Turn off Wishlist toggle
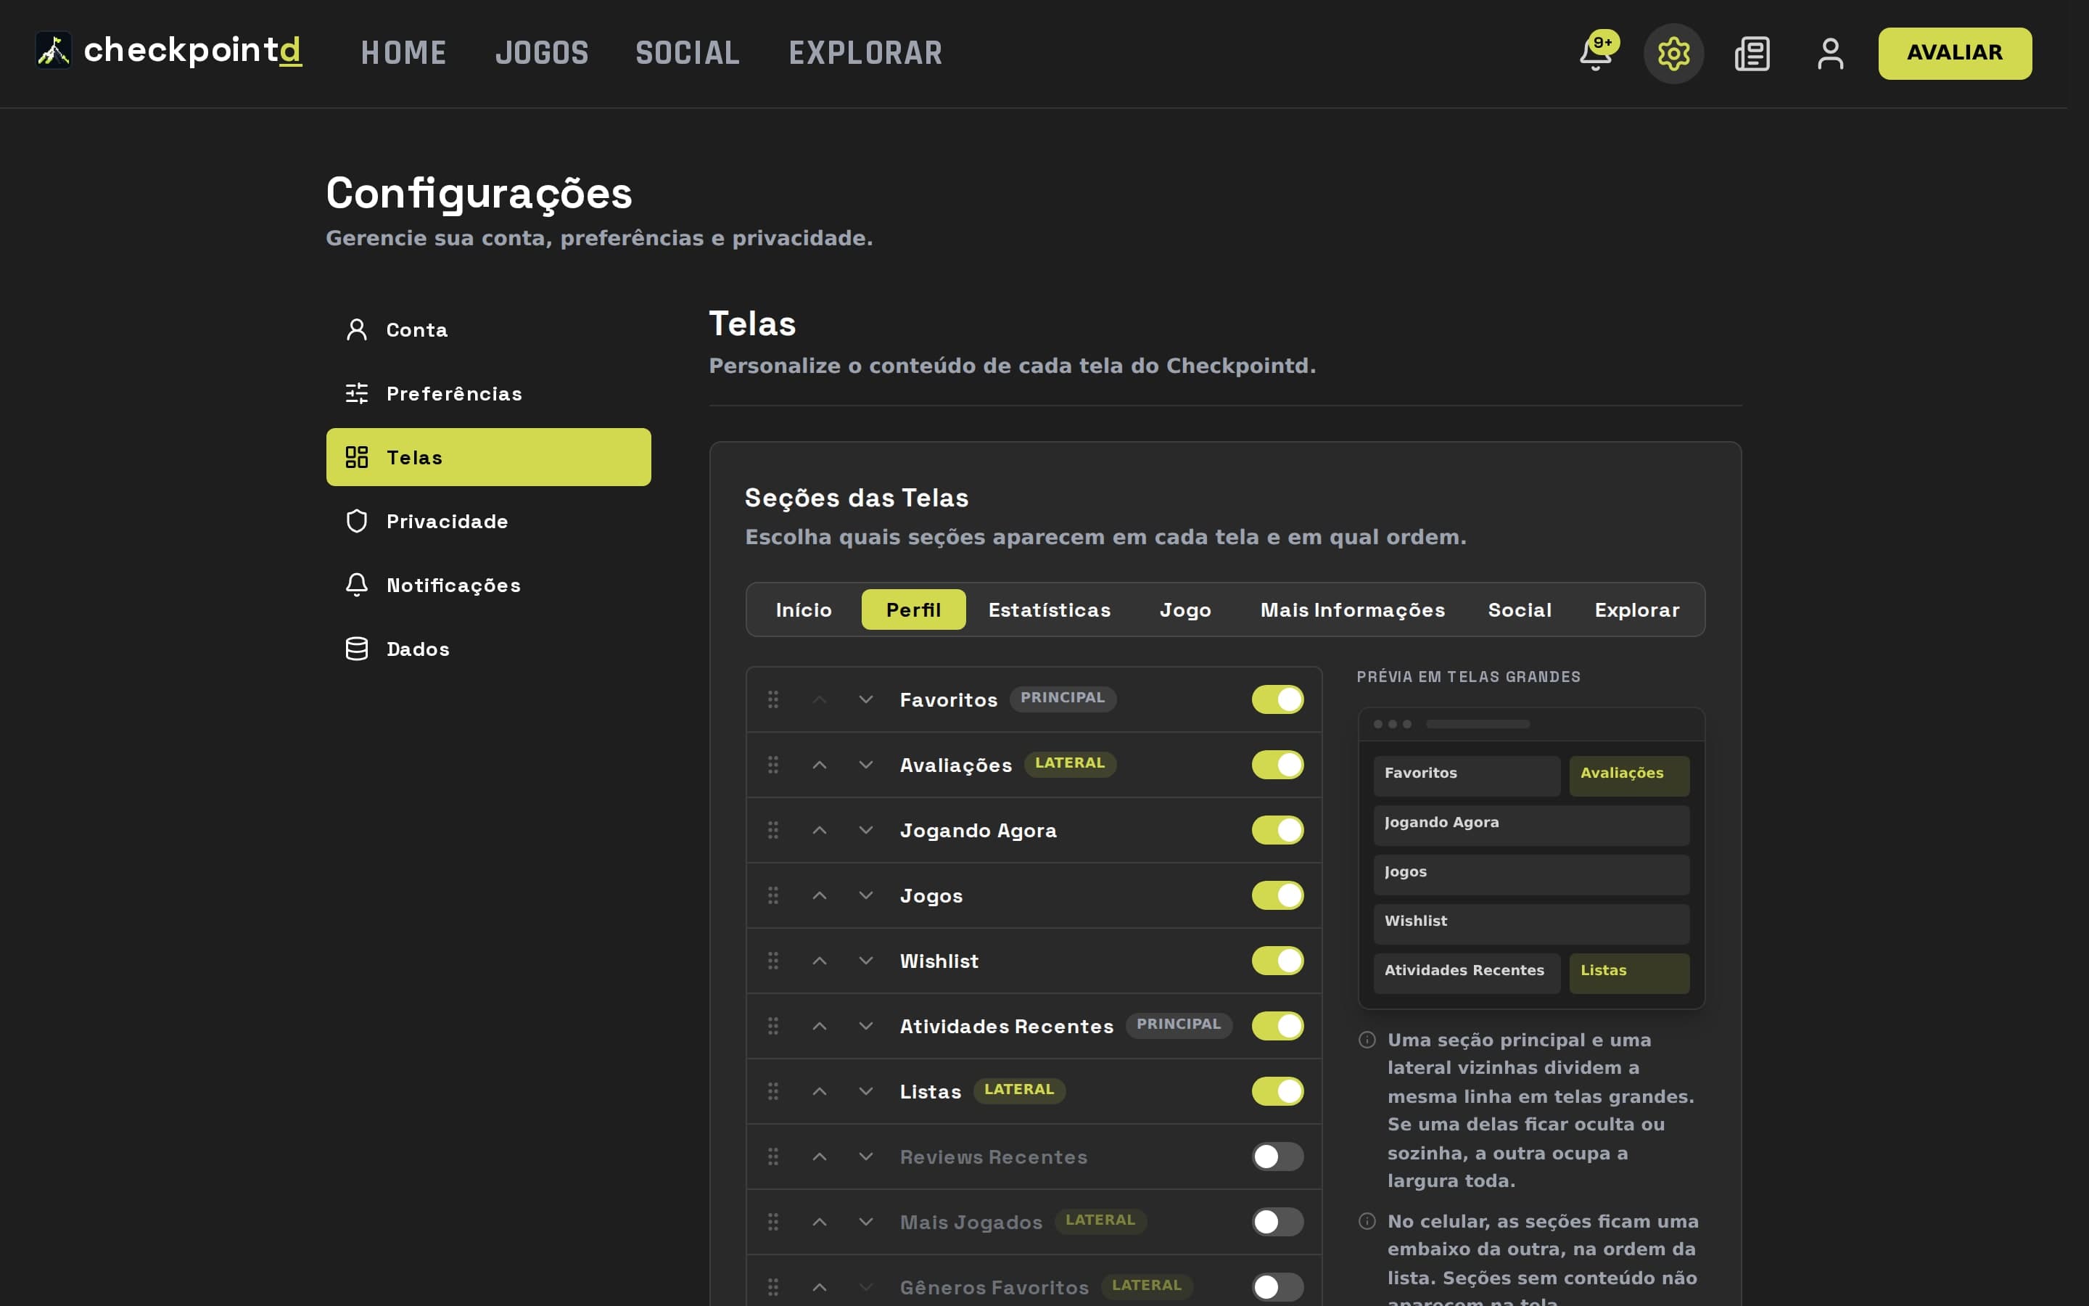 [x=1277, y=960]
